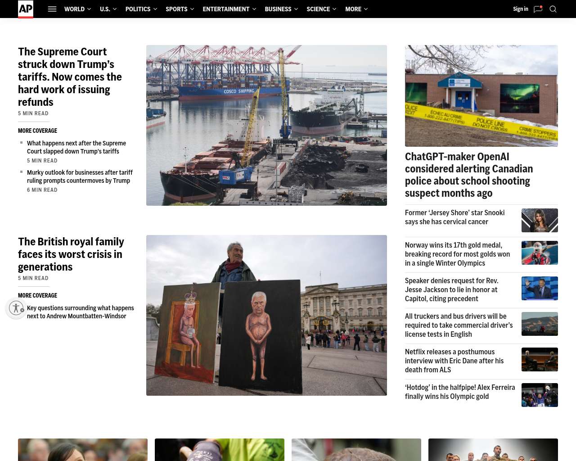Open the Snooki cervical cancer thumbnail
Screen dimensions: 576x461
tap(540, 220)
